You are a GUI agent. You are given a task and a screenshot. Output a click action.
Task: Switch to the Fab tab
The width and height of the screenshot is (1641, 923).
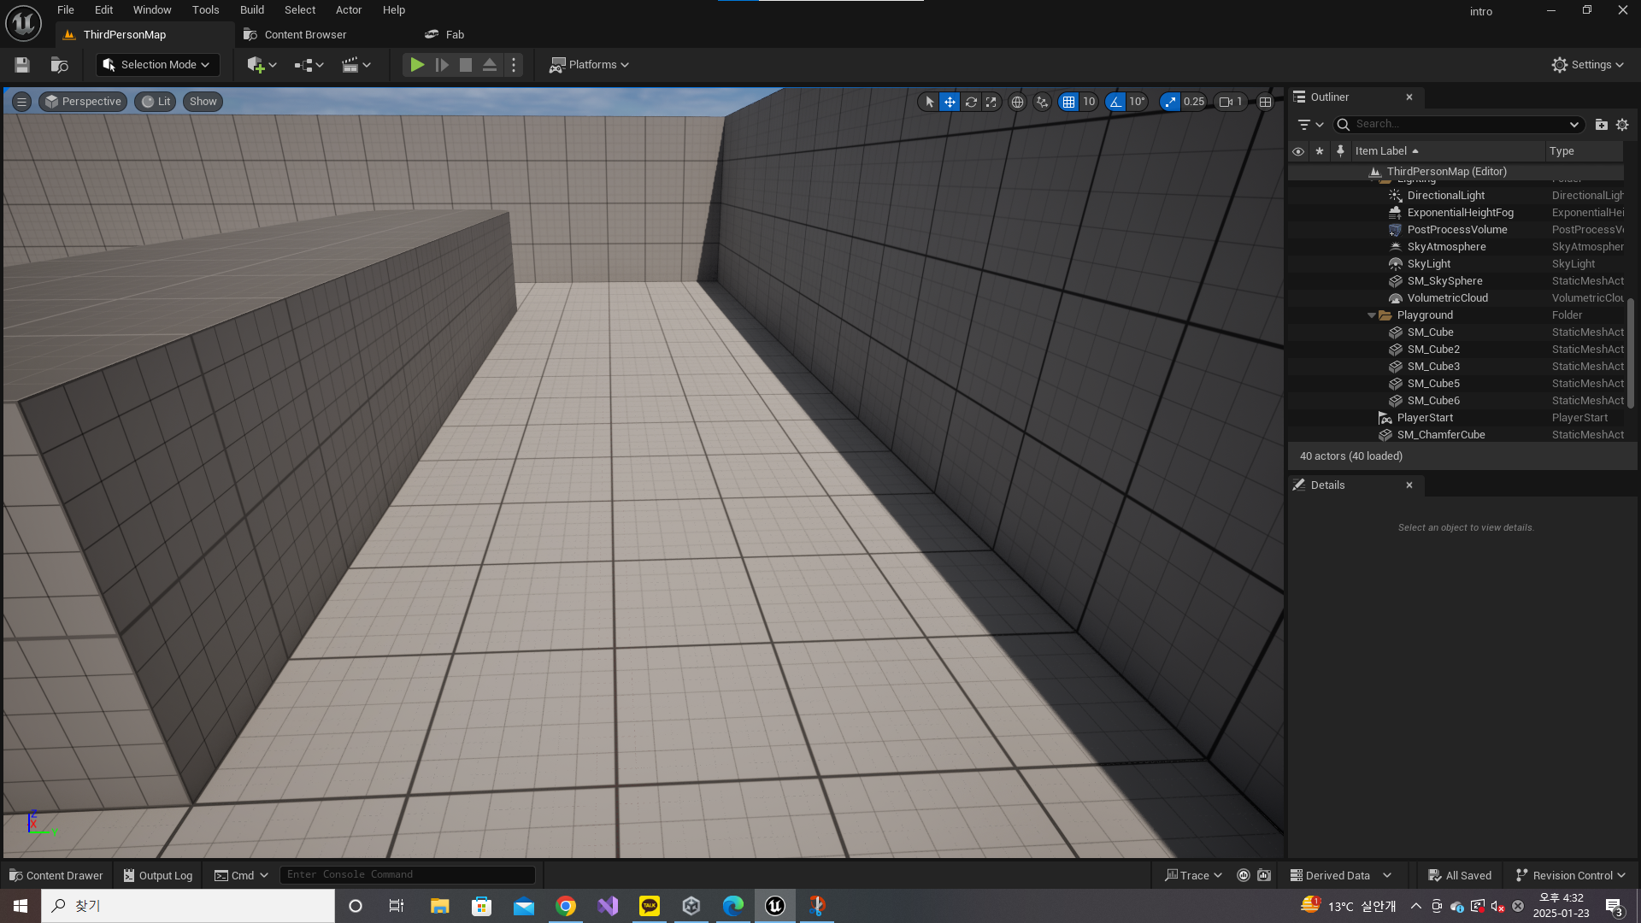point(444,35)
